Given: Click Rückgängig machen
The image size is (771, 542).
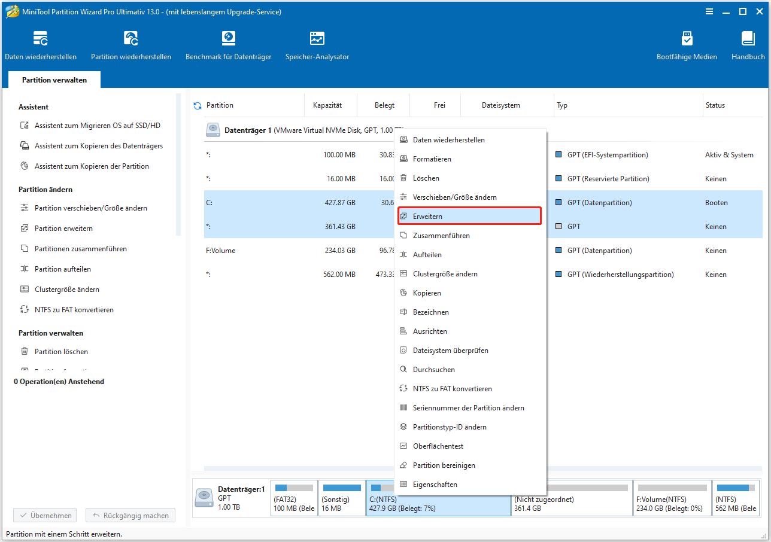Looking at the screenshot, I should pyautogui.click(x=130, y=515).
